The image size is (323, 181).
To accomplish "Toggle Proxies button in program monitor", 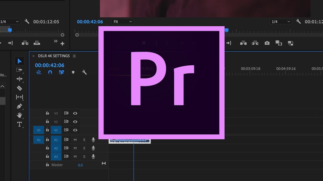I will coord(290,43).
